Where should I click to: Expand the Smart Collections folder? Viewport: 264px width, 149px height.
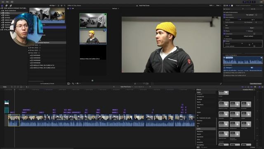point(2,10)
